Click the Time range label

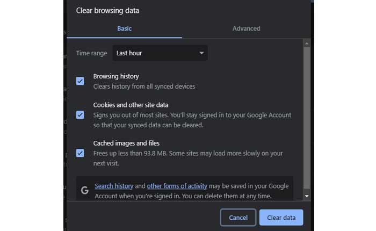(x=91, y=53)
